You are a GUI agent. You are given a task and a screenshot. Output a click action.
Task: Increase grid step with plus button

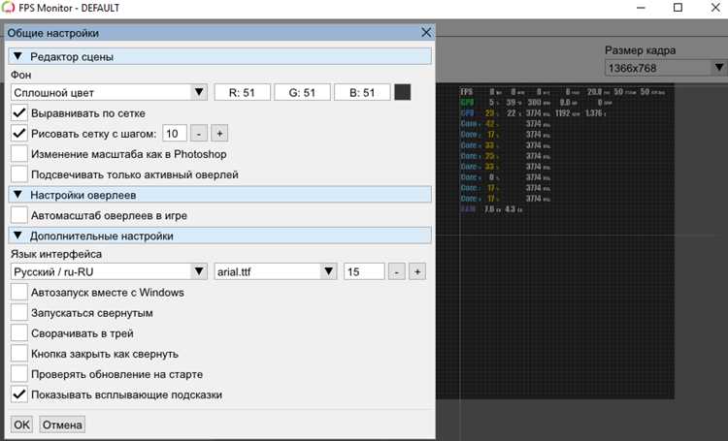click(x=219, y=134)
